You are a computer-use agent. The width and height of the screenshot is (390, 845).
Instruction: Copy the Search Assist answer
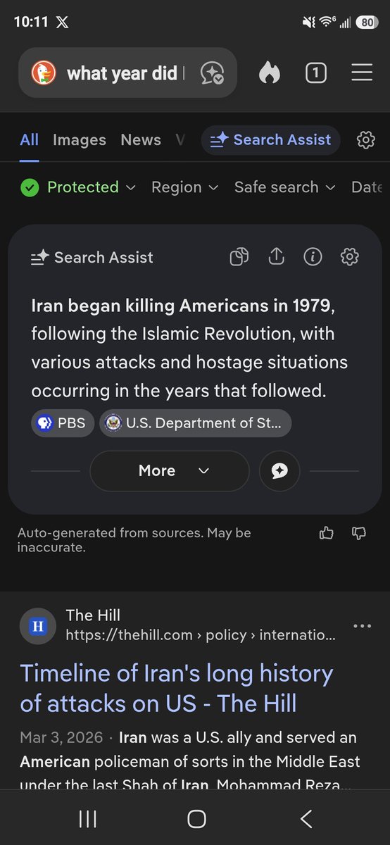[239, 257]
